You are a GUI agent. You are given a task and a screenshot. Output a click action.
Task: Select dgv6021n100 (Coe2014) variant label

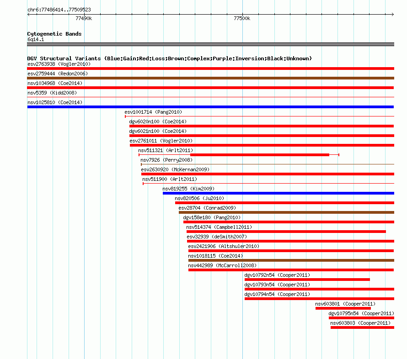click(158, 131)
